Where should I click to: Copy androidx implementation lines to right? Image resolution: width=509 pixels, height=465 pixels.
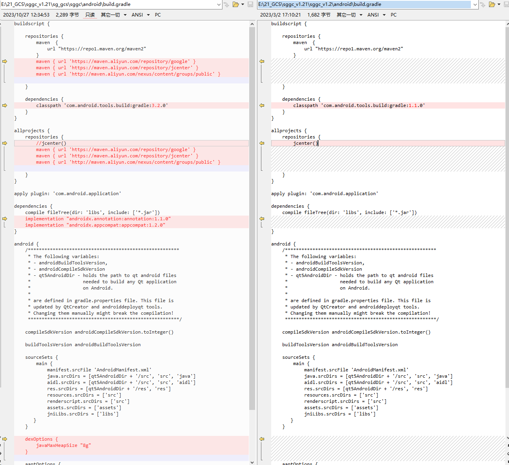click(5, 219)
